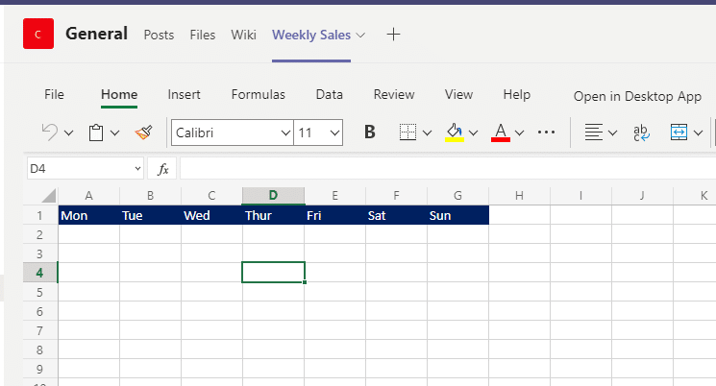The height and width of the screenshot is (386, 716).
Task: Click the text alignment icon
Action: click(x=594, y=133)
